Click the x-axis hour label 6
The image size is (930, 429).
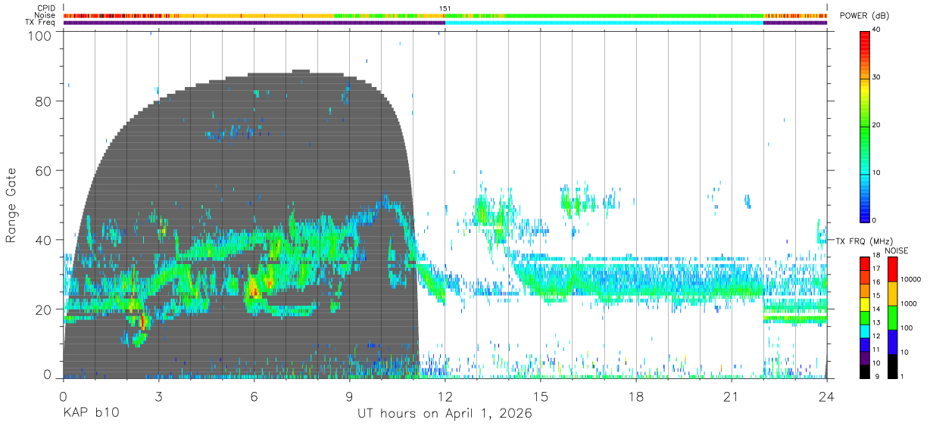coord(254,396)
